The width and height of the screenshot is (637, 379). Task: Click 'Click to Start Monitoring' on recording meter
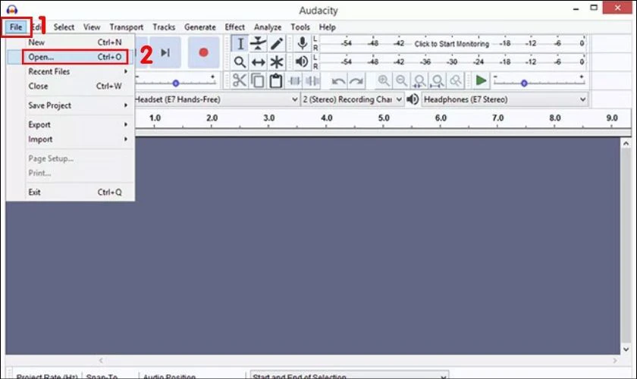[x=452, y=44]
